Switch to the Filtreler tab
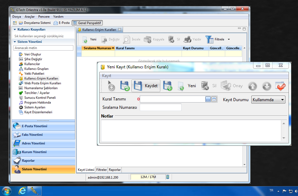The height and width of the screenshot is (196, 298). tap(101, 169)
